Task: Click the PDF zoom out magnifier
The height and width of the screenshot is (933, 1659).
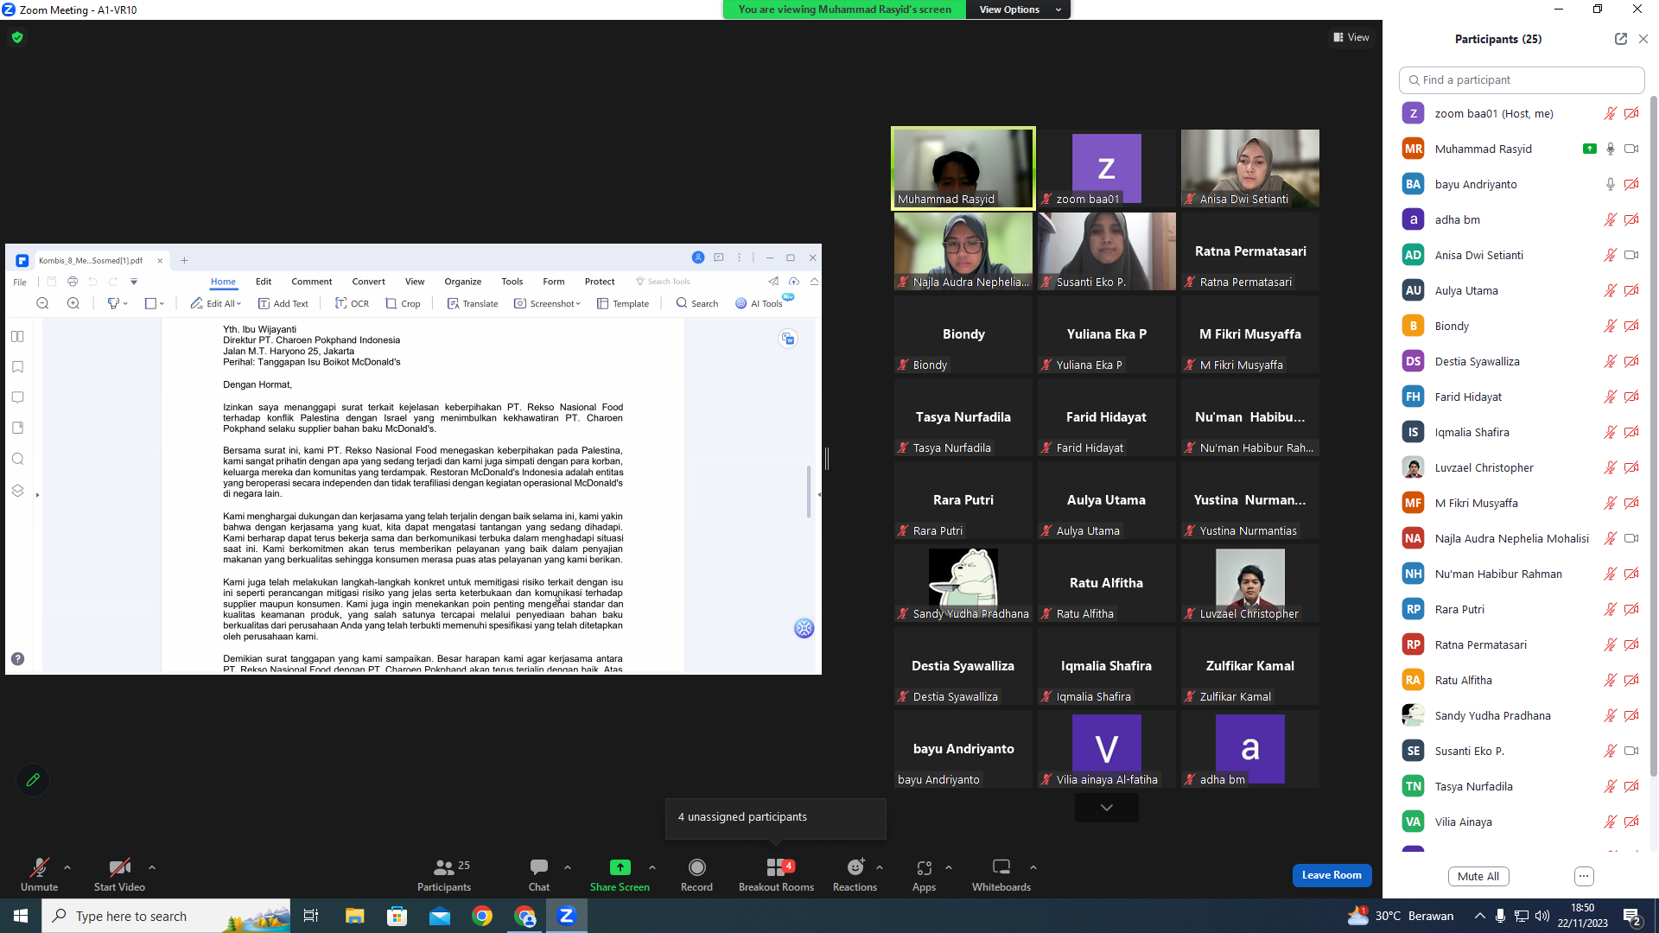Action: point(42,303)
